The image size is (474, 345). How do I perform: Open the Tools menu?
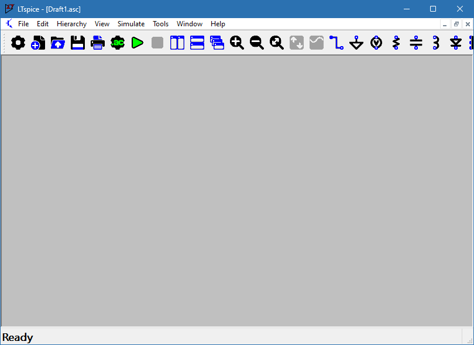click(160, 24)
